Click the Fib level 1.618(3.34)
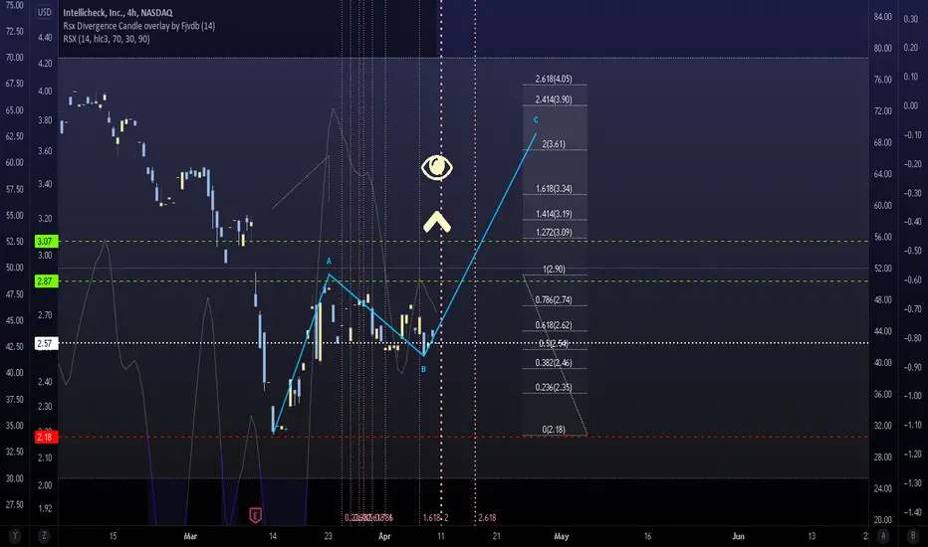The width and height of the screenshot is (928, 547). click(x=554, y=189)
